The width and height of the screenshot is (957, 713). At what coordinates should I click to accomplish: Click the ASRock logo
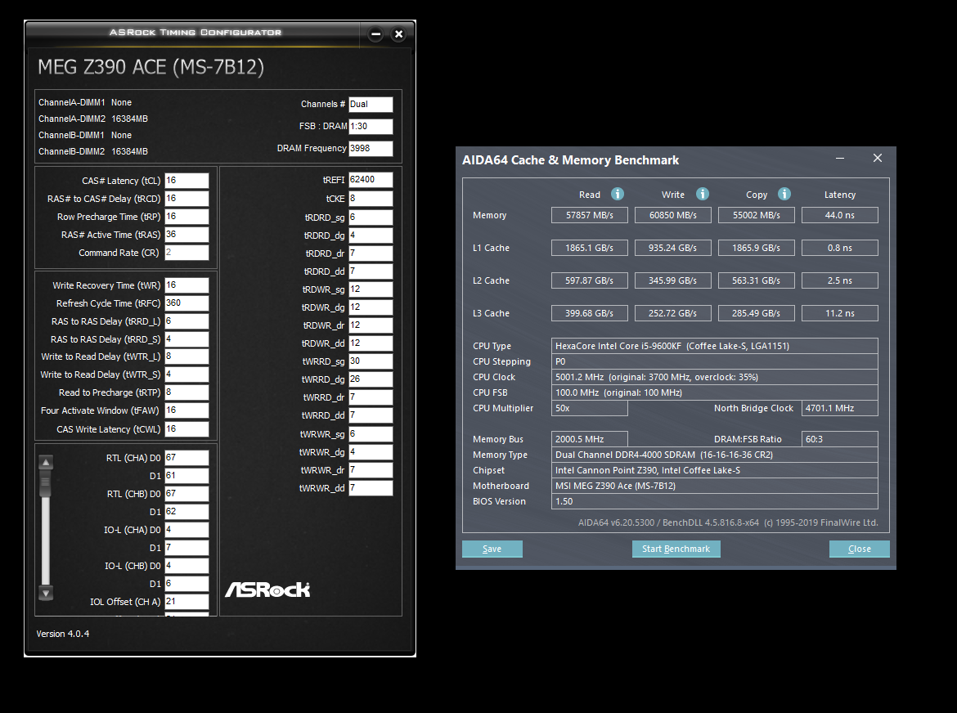[x=267, y=590]
